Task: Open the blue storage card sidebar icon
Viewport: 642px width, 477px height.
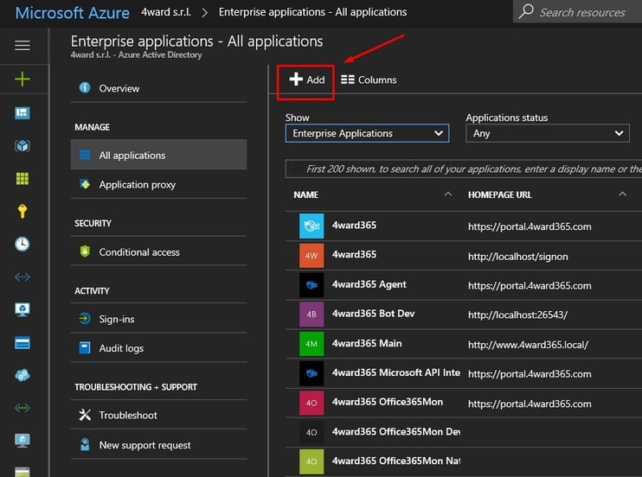Action: [x=22, y=342]
